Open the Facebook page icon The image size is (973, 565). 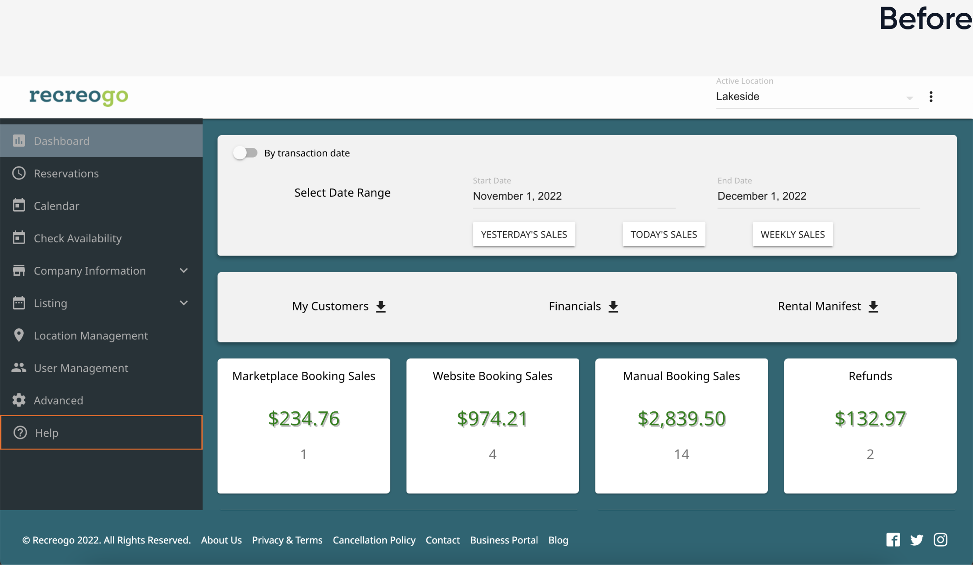(x=893, y=540)
